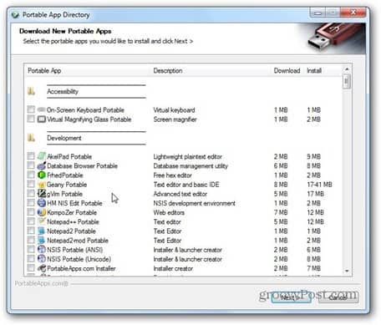Viewport: 381px width, 325px height.
Task: Tick the PortableApps.com Installer checkbox
Action: [x=31, y=268]
